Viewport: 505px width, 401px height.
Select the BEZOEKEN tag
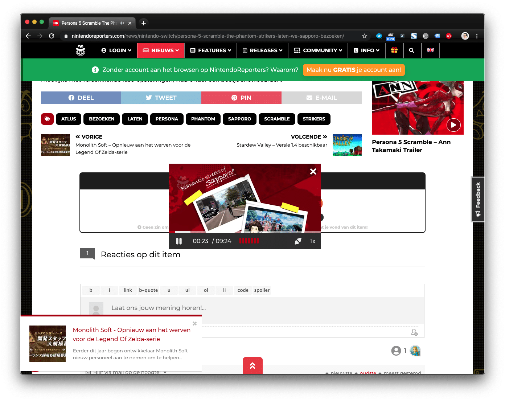[x=102, y=119]
